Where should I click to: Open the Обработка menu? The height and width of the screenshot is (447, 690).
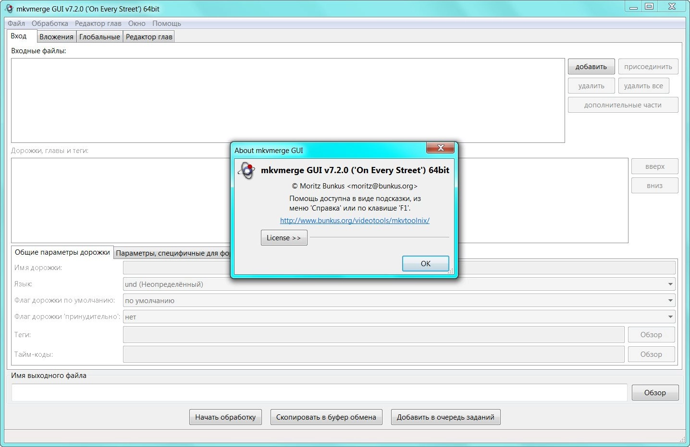[x=50, y=24]
